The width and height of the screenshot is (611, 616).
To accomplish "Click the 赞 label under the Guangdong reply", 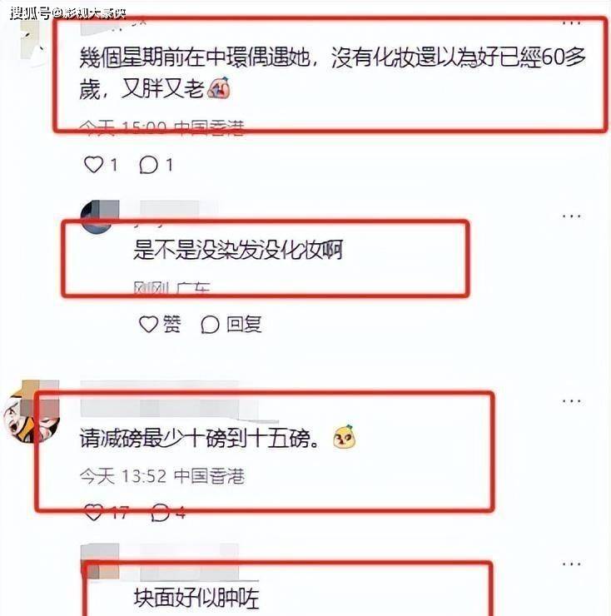I will click(x=172, y=325).
